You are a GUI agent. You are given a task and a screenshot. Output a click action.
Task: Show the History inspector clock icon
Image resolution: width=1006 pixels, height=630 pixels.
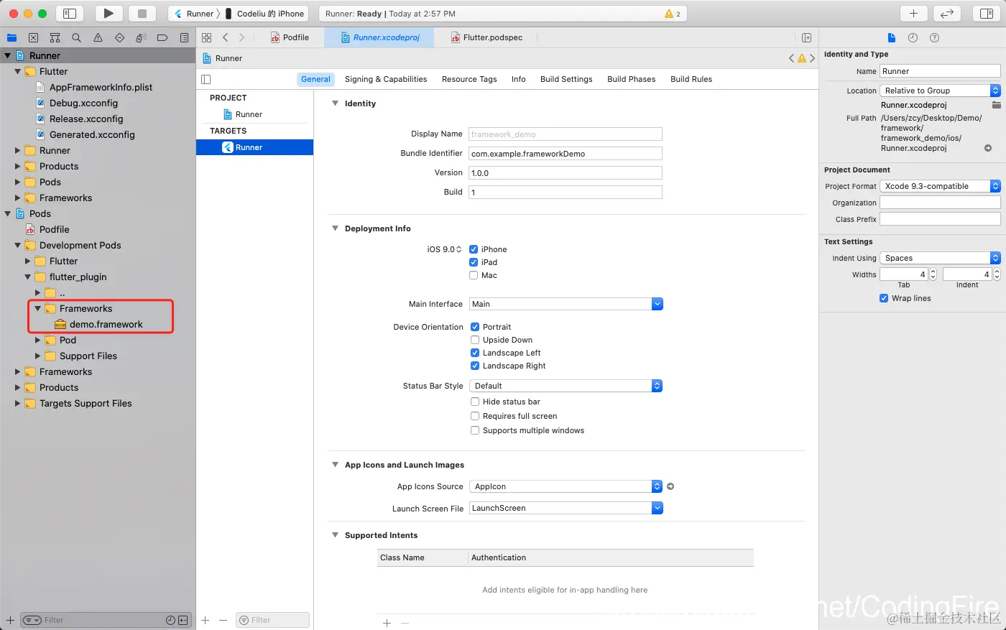tap(913, 37)
